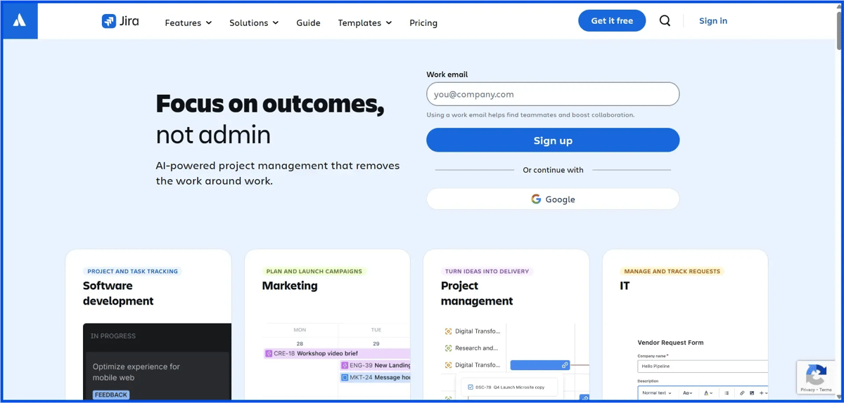Open the Pricing nav item

[x=423, y=22]
